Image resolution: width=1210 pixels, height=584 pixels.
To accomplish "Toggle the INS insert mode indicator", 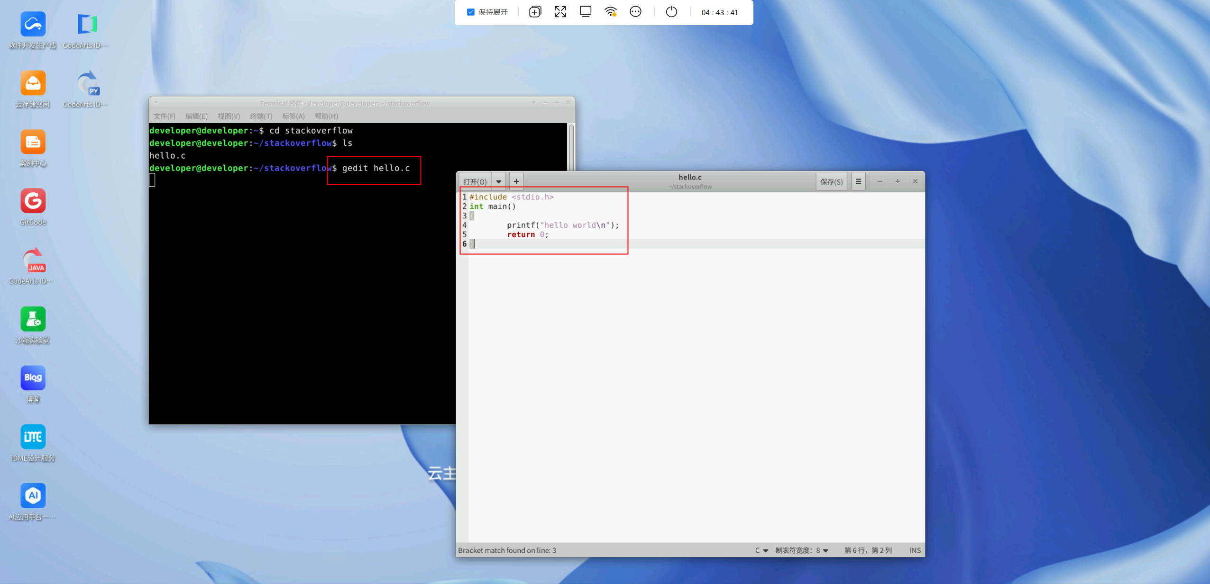I will point(915,550).
